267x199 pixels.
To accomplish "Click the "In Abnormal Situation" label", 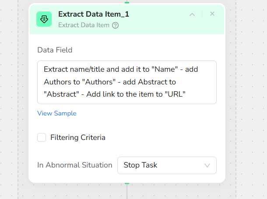I will pyautogui.click(x=75, y=165).
